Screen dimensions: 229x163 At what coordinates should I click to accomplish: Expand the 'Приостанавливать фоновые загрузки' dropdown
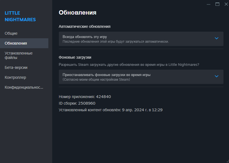[141, 77]
